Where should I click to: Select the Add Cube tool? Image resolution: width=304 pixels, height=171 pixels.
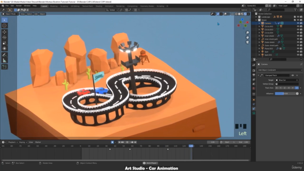click(x=4, y=67)
